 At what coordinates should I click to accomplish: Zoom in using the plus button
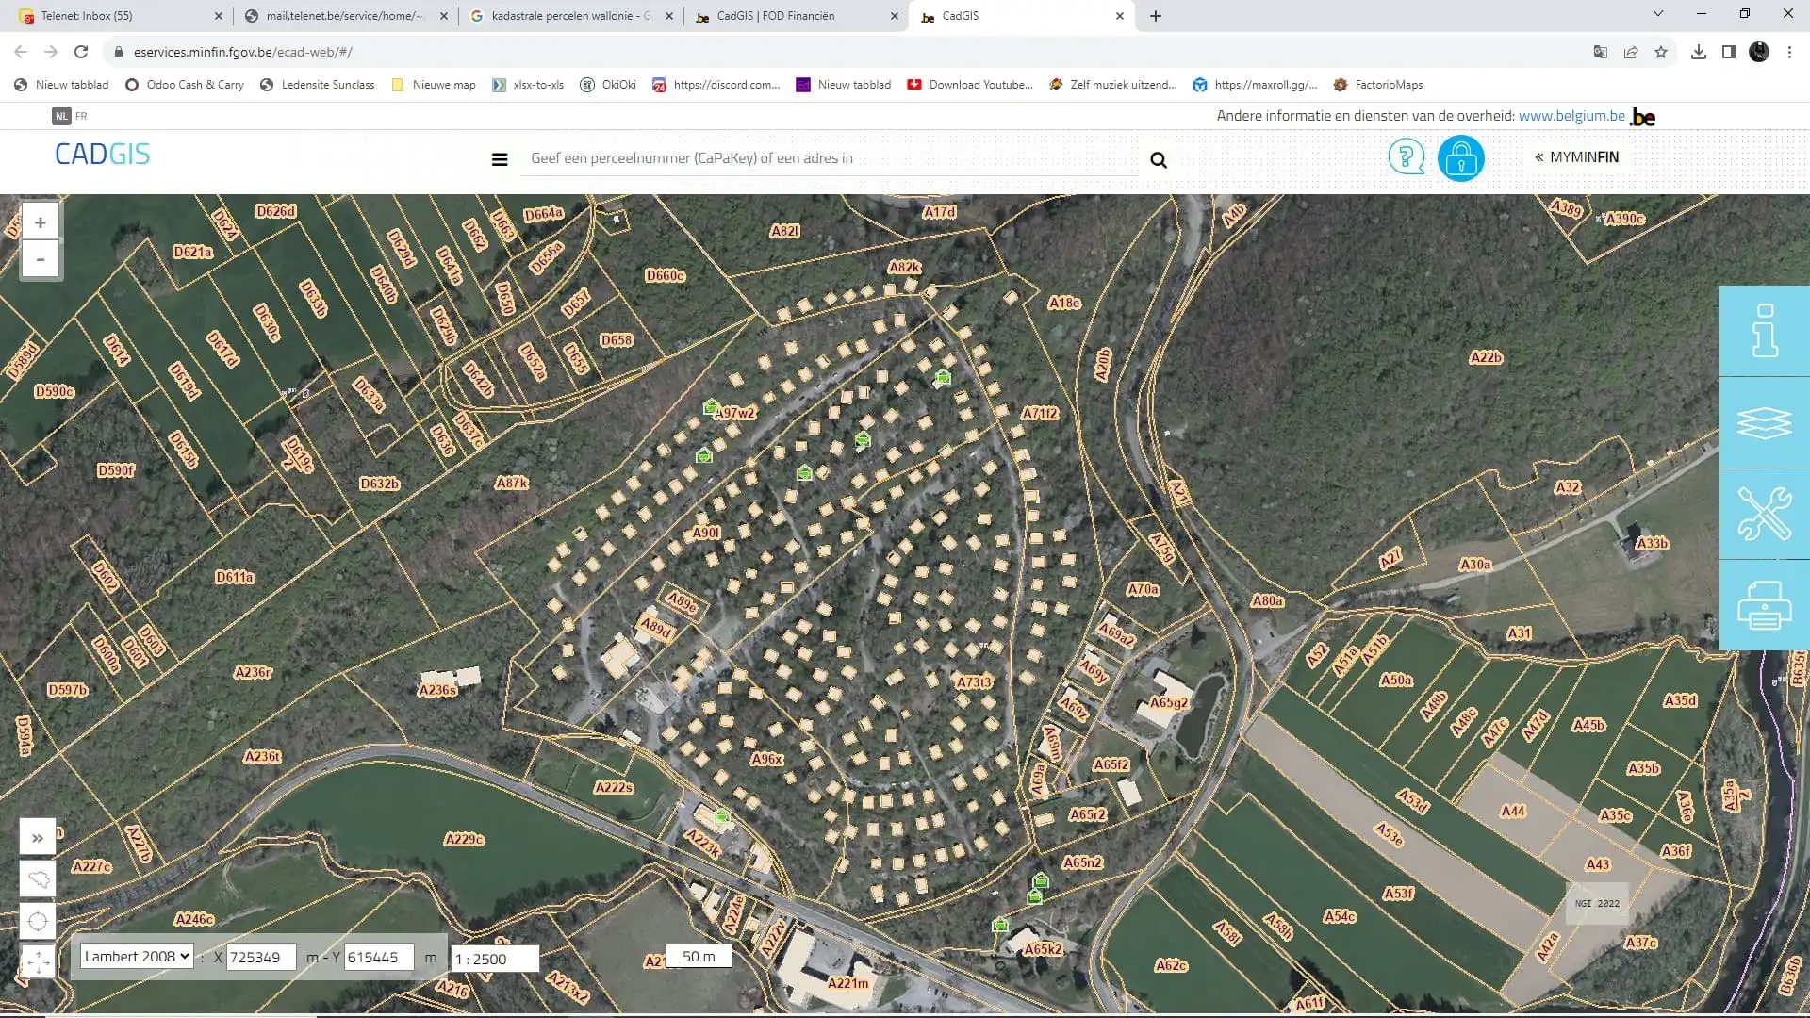point(40,222)
